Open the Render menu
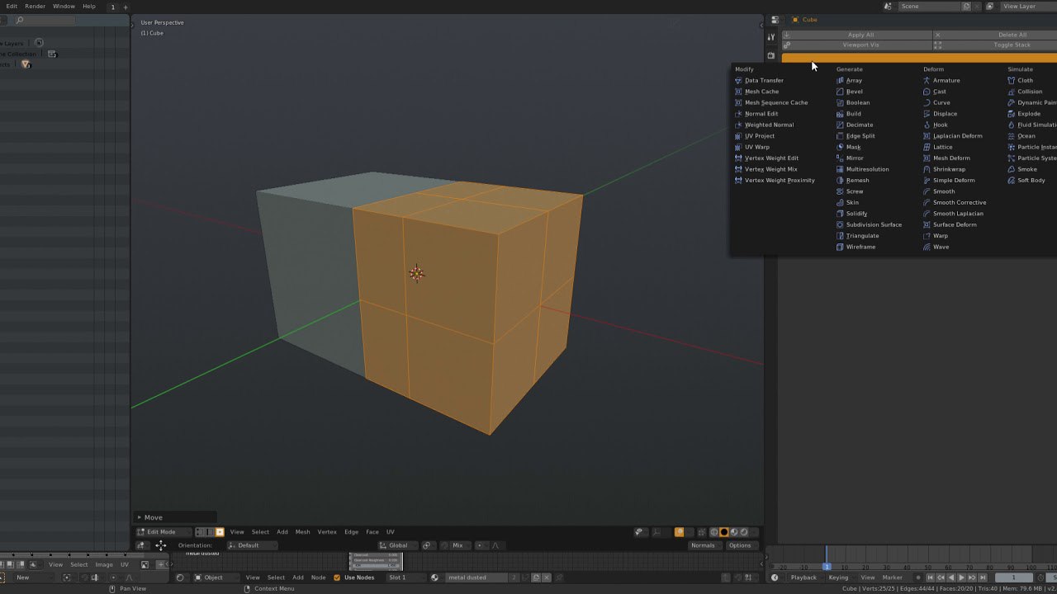This screenshot has height=594, width=1057. pyautogui.click(x=35, y=6)
